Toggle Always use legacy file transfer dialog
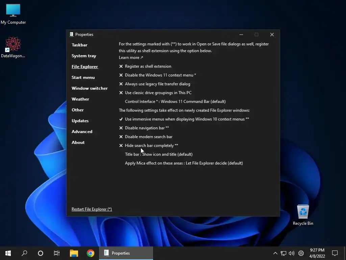 154,84
